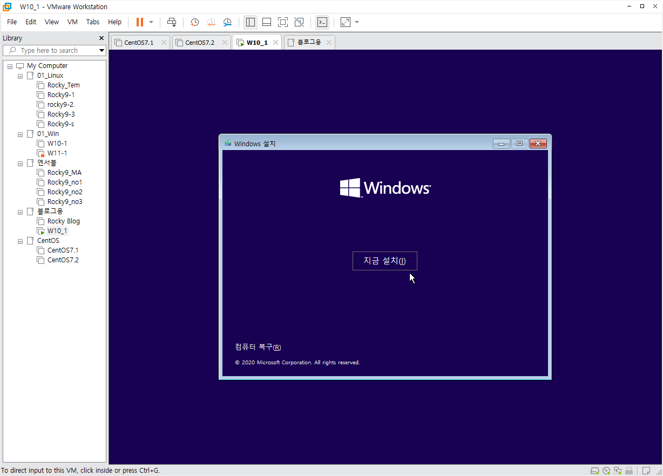Send Ctrl+Alt+Del to the virtual machine
The width and height of the screenshot is (663, 476).
pyautogui.click(x=172, y=22)
